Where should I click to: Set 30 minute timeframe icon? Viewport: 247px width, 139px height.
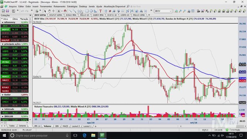coord(223,11)
